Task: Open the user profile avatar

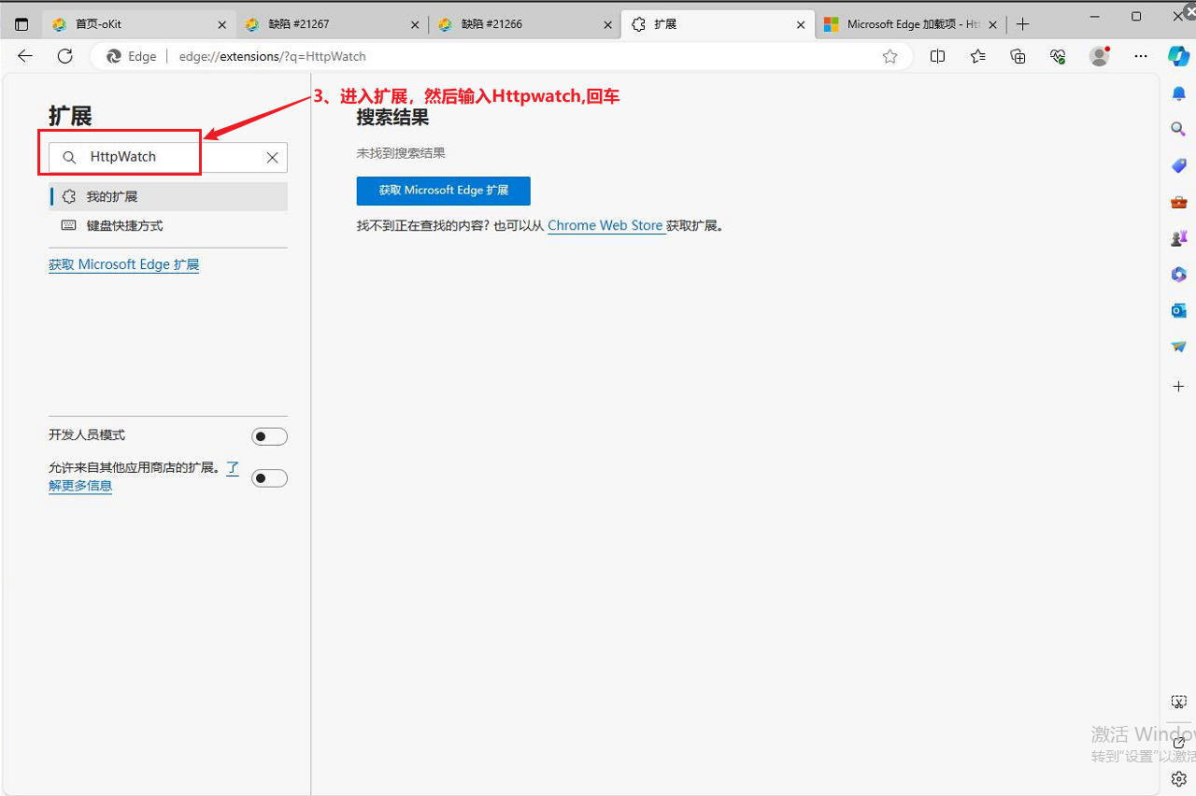Action: (1100, 56)
